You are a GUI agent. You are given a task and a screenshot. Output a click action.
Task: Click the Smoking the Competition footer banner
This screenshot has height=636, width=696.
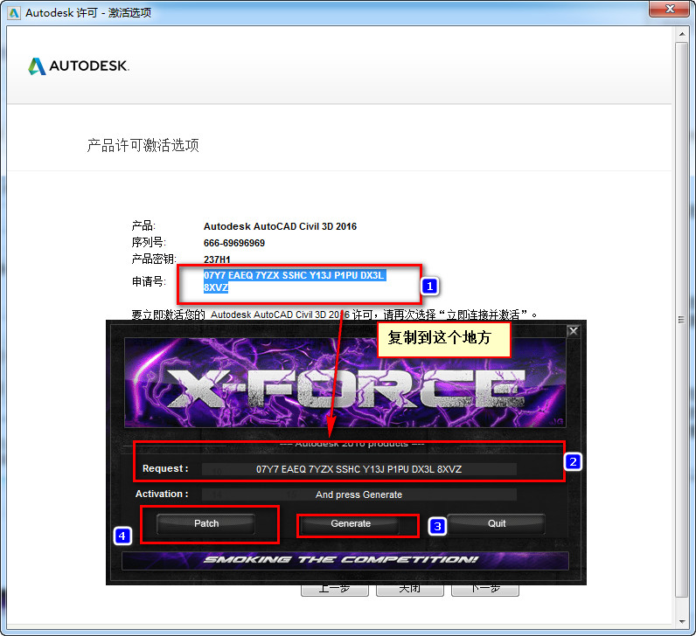(345, 560)
